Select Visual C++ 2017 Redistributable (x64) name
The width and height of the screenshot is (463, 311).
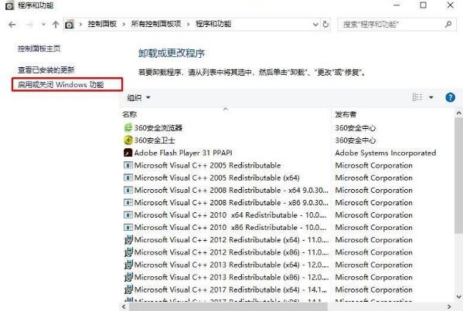230,289
